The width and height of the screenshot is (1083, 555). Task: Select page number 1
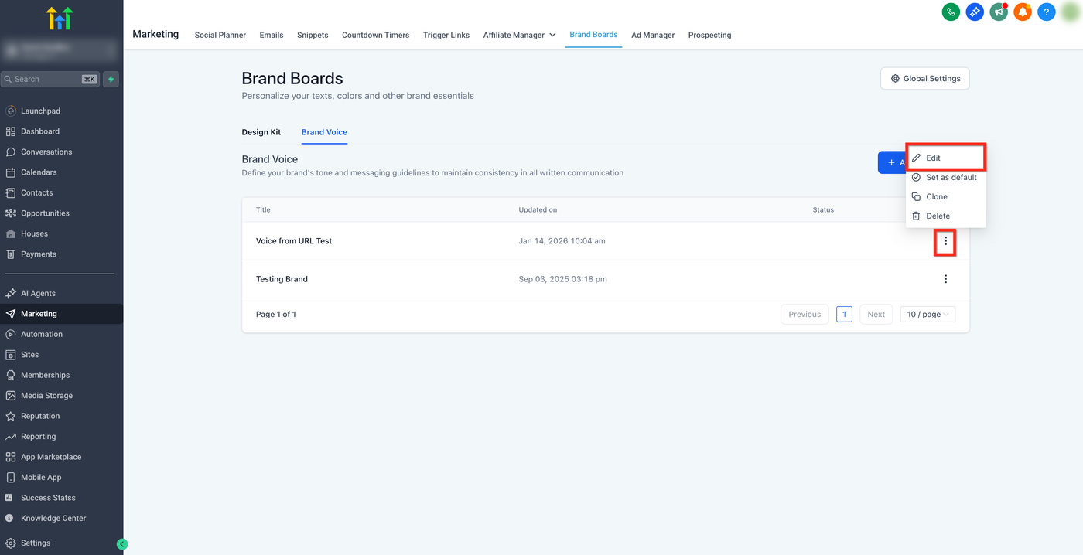point(844,315)
